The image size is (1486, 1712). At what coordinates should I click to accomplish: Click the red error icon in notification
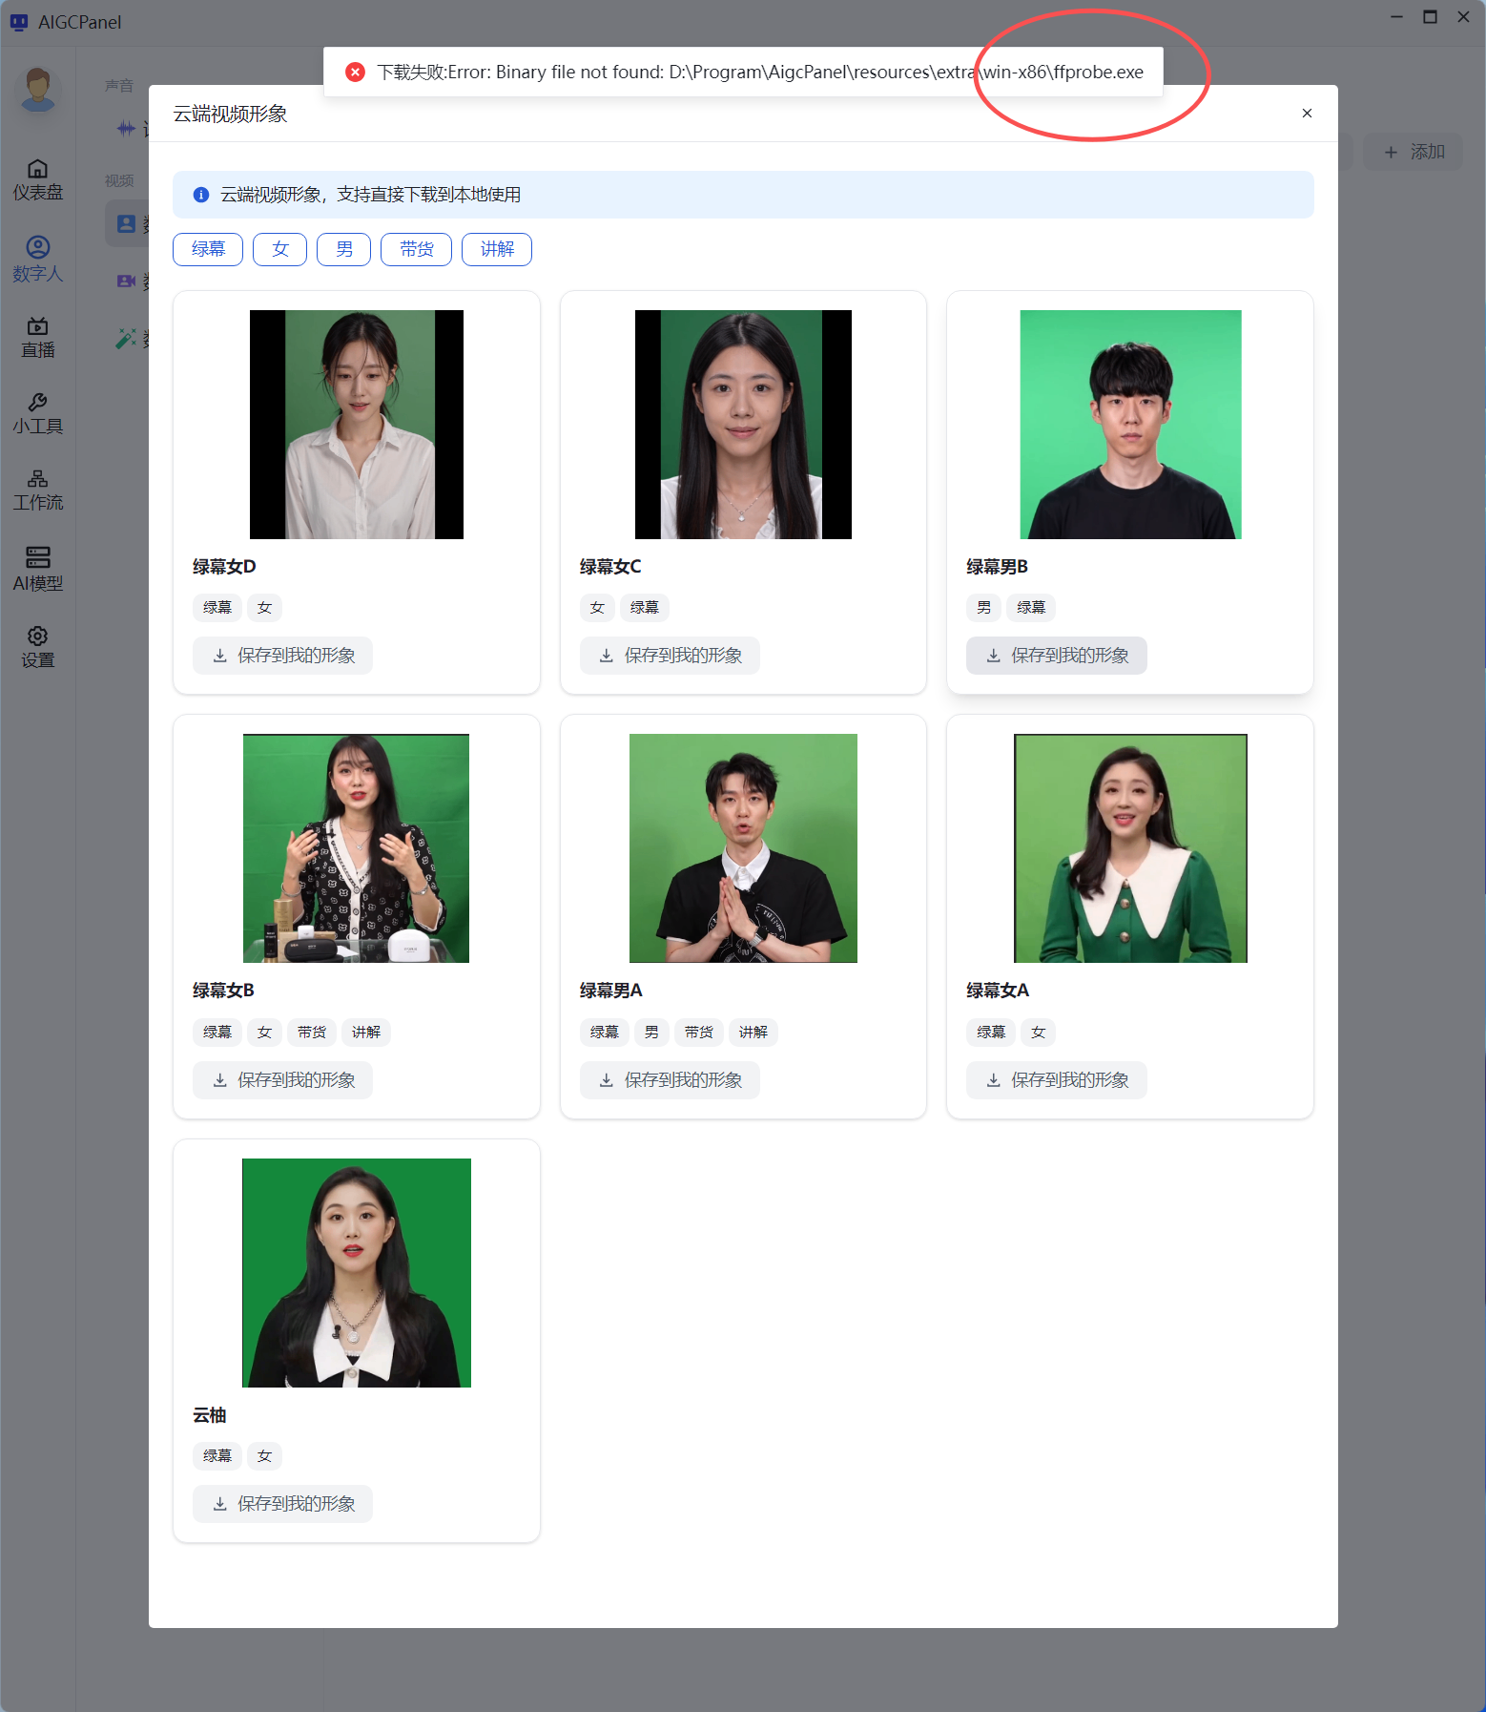coord(355,73)
